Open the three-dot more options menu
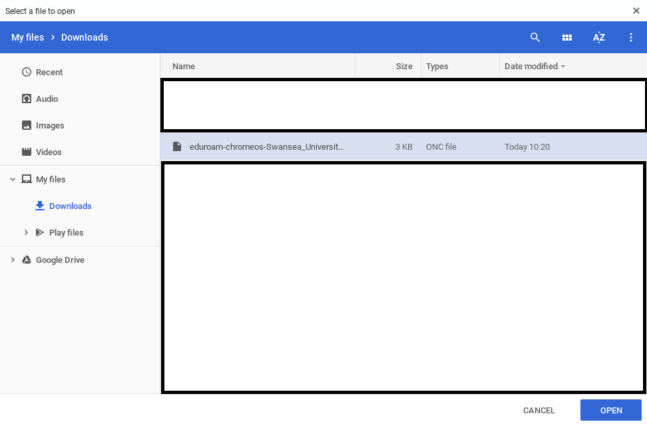The image size is (647, 426). click(x=631, y=37)
